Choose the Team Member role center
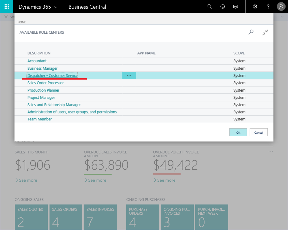Image resolution: width=288 pixels, height=230 pixels. pos(40,119)
